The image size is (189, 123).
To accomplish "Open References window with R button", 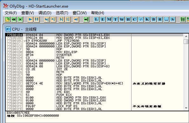I will click(x=160, y=19).
